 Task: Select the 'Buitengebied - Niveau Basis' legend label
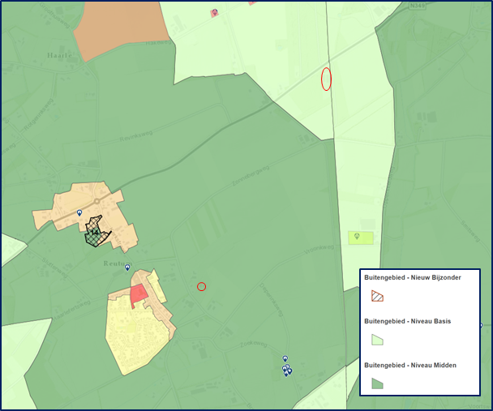click(408, 321)
